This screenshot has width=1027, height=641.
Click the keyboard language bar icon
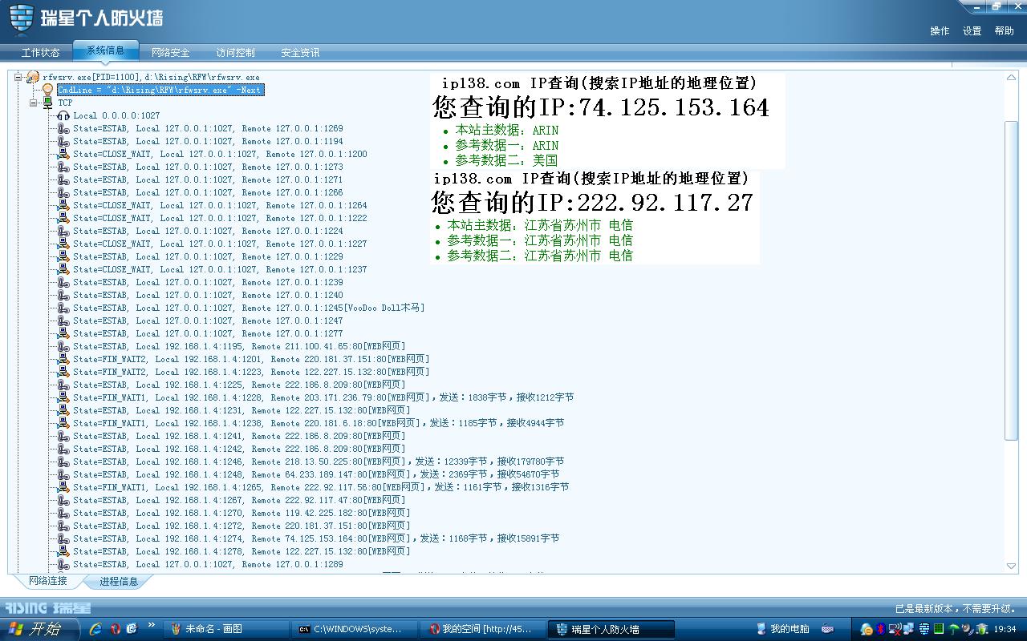(x=827, y=629)
